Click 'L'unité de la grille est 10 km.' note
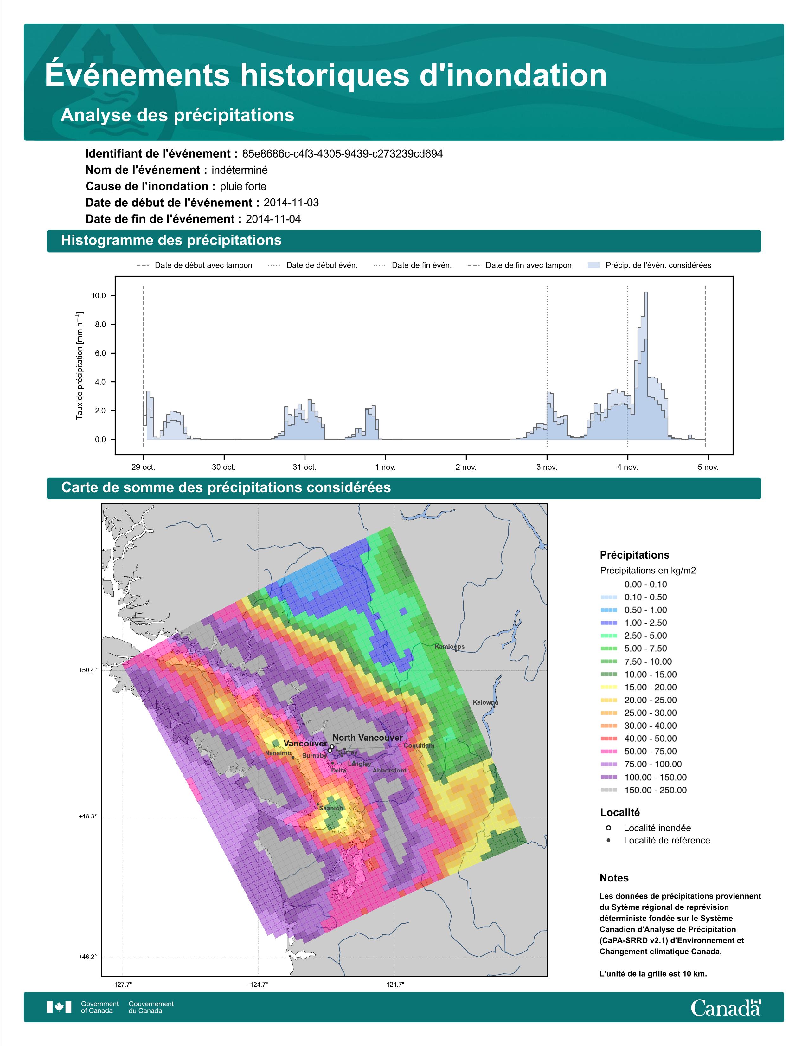This screenshot has width=808, height=1046. tap(653, 974)
